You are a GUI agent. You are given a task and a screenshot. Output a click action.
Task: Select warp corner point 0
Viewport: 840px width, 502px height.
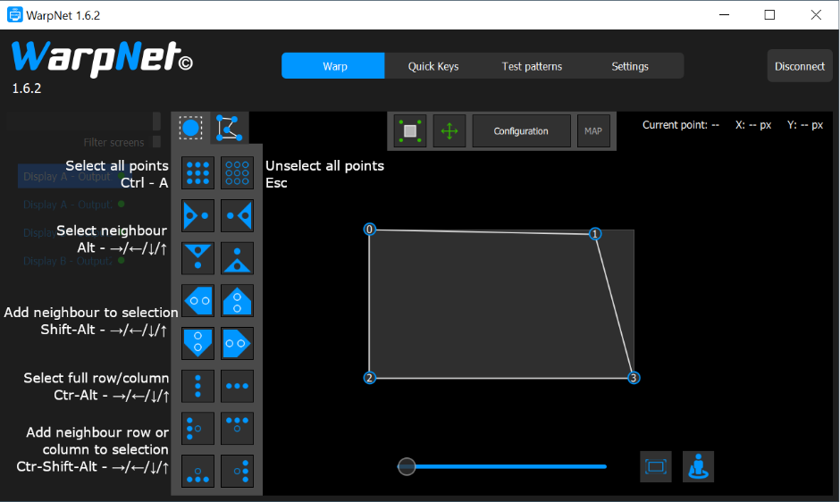tap(369, 230)
